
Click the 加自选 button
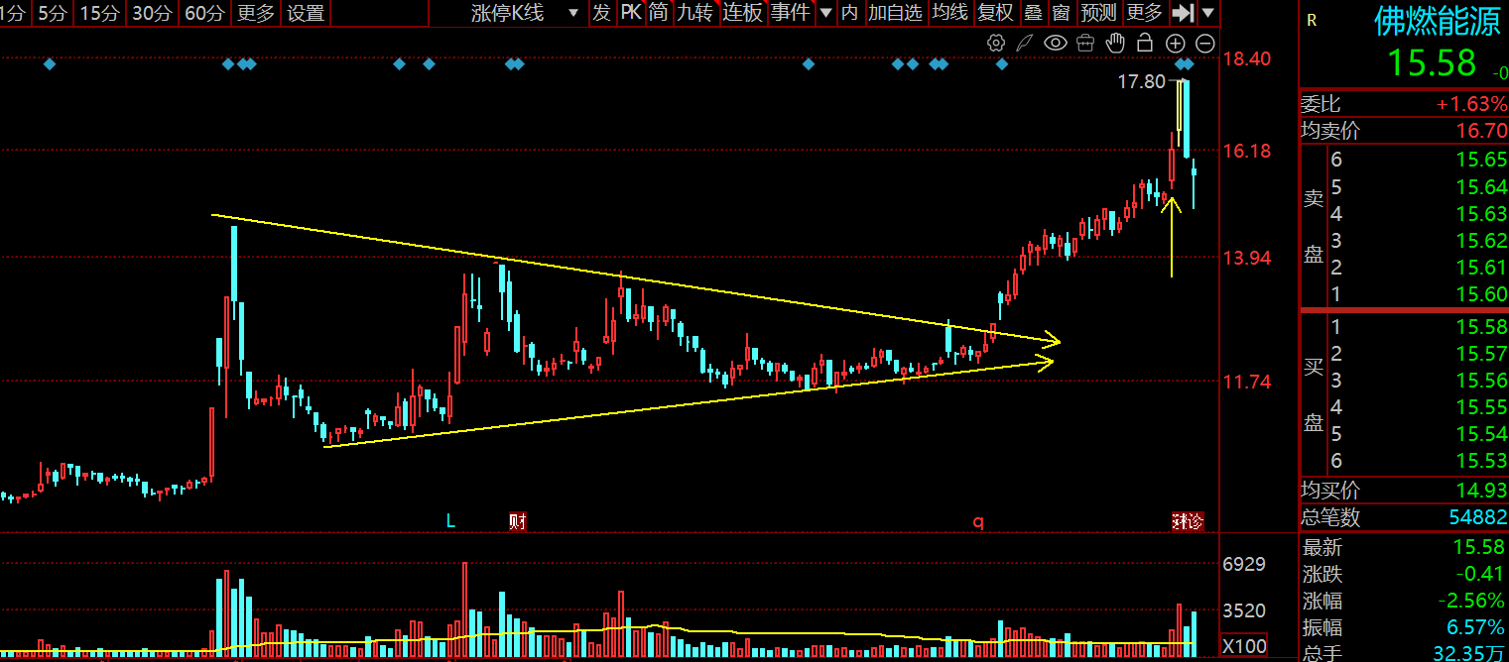click(x=895, y=13)
